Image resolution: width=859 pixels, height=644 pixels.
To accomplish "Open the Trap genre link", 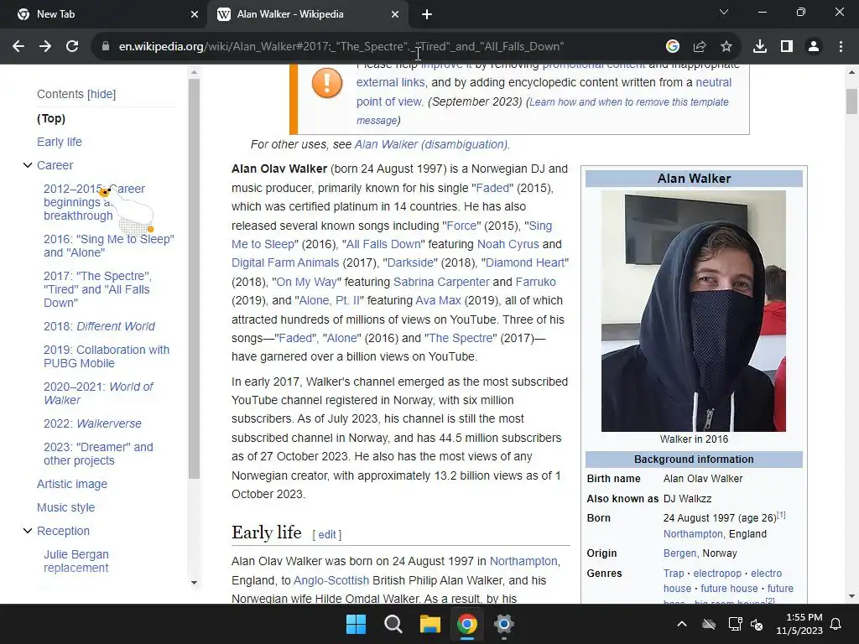I will tap(674, 574).
